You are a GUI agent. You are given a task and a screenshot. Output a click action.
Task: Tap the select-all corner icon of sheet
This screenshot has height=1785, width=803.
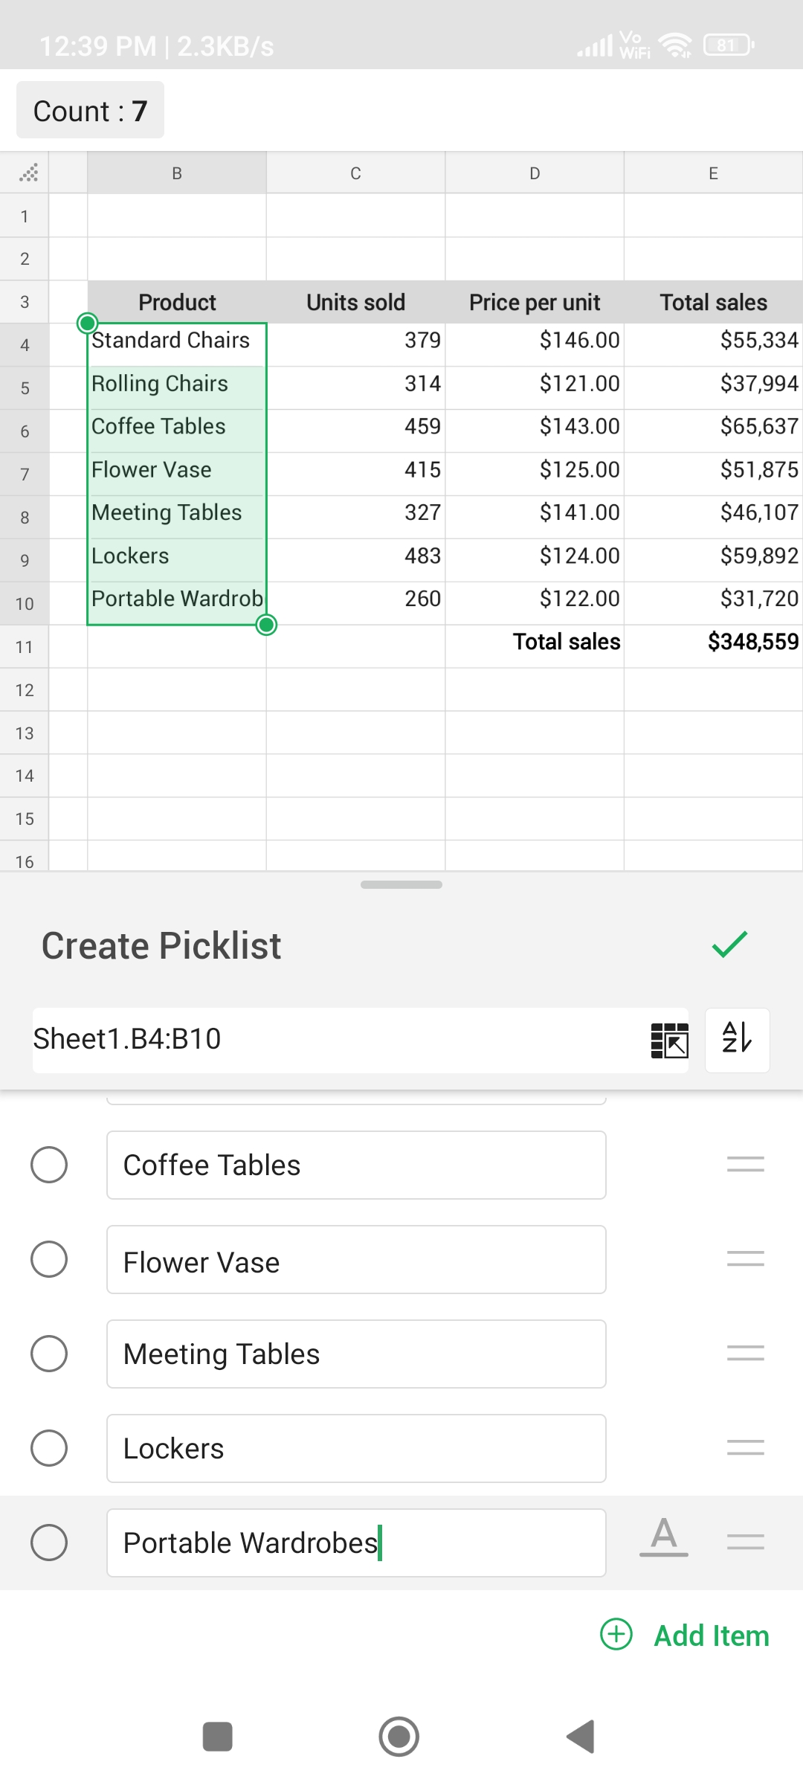click(28, 173)
